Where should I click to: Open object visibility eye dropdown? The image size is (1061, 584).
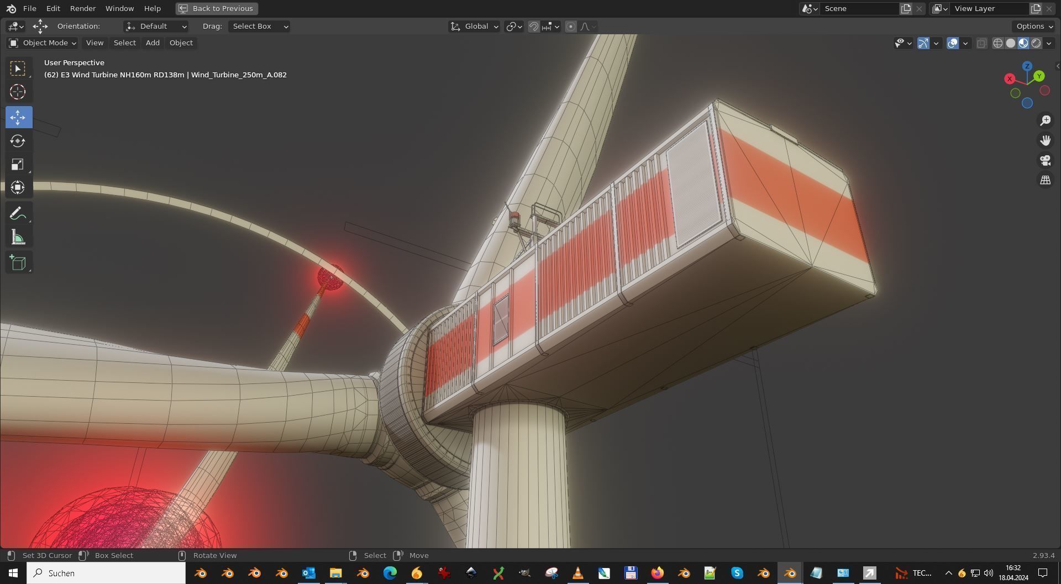click(903, 43)
